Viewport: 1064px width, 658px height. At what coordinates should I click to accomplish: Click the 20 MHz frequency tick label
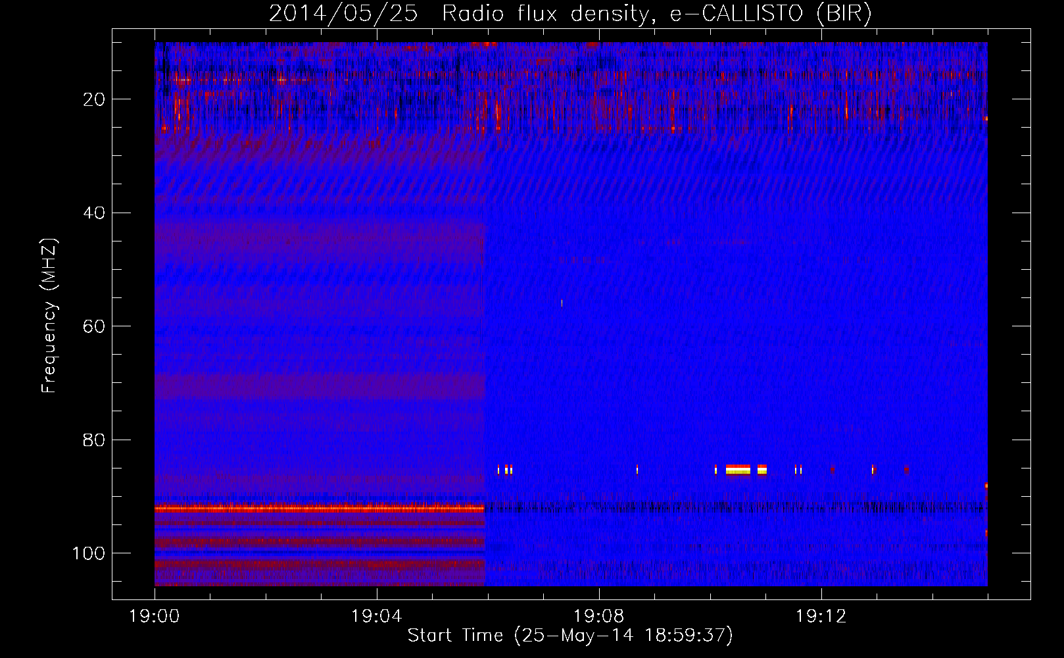pyautogui.click(x=95, y=99)
